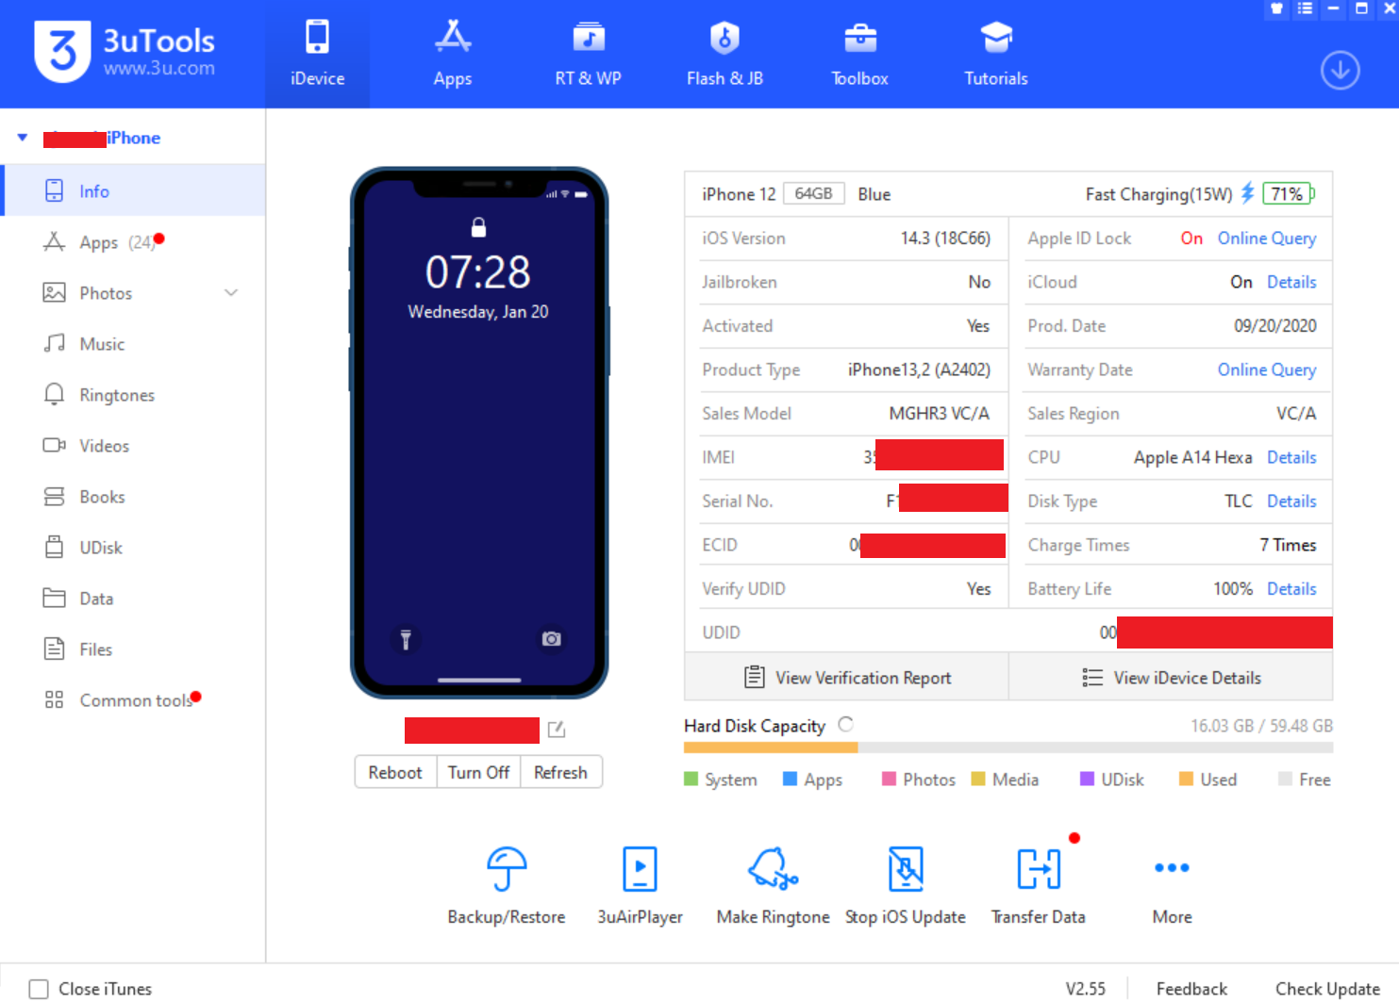Select Info in the sidebar
The height and width of the screenshot is (1002, 1399).
click(134, 191)
